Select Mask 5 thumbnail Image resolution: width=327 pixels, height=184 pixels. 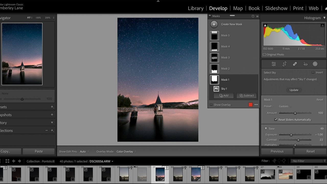pos(214,36)
